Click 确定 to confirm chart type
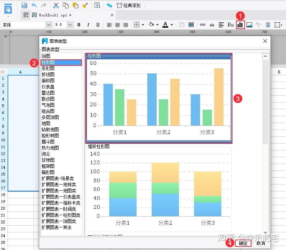This screenshot has height=250, width=286. 243,243
